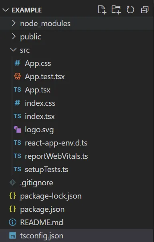Click the hash icon beside index.css
Viewport: 154px width, 242px height.
coord(17,103)
